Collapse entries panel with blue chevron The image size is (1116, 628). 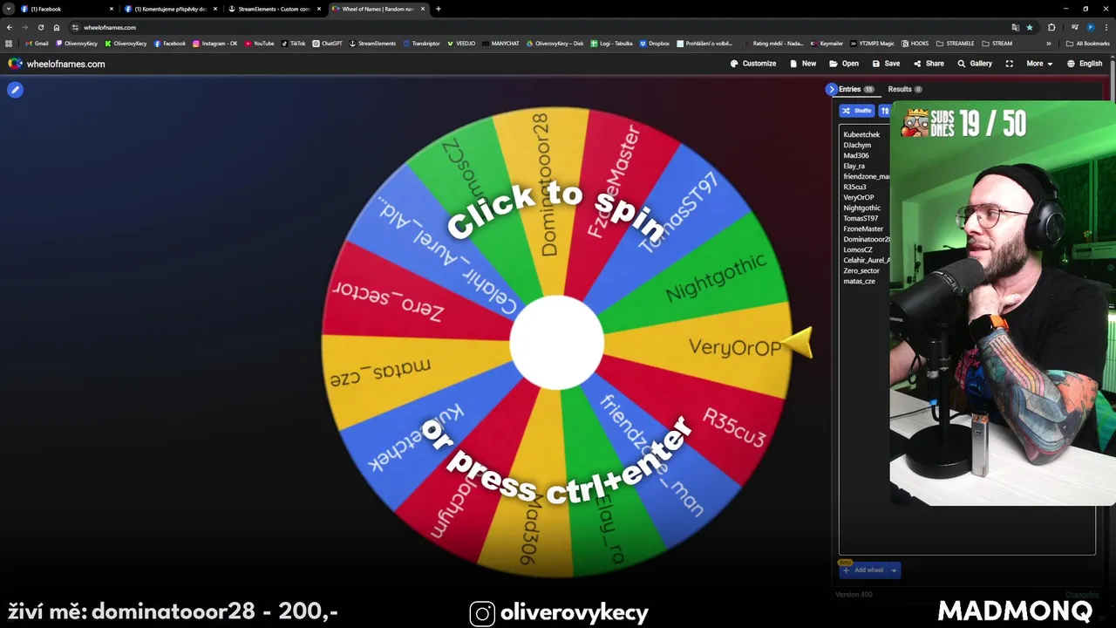point(831,89)
